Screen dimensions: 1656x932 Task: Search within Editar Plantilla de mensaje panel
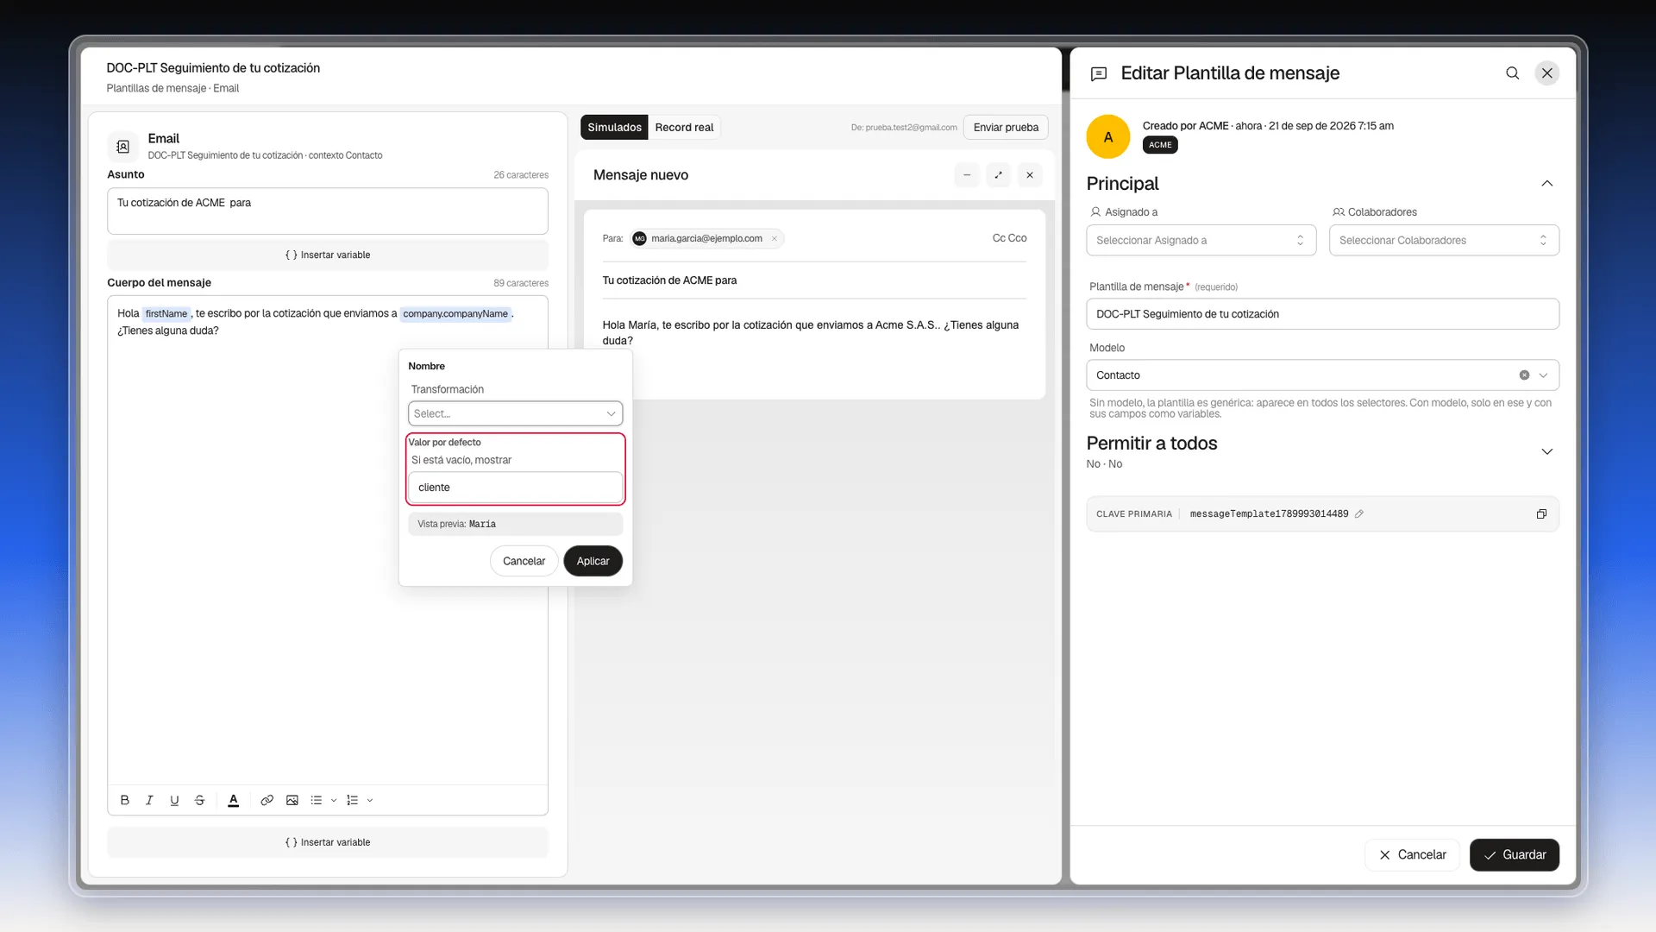pyautogui.click(x=1513, y=73)
